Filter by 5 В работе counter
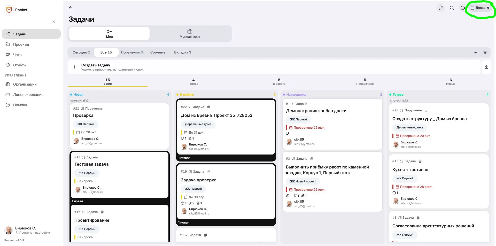 pos(279,82)
